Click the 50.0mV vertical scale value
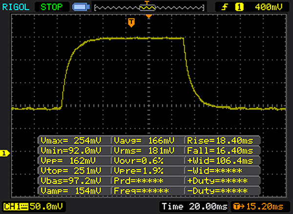The width and height of the screenshot is (293, 214). [x=46, y=207]
